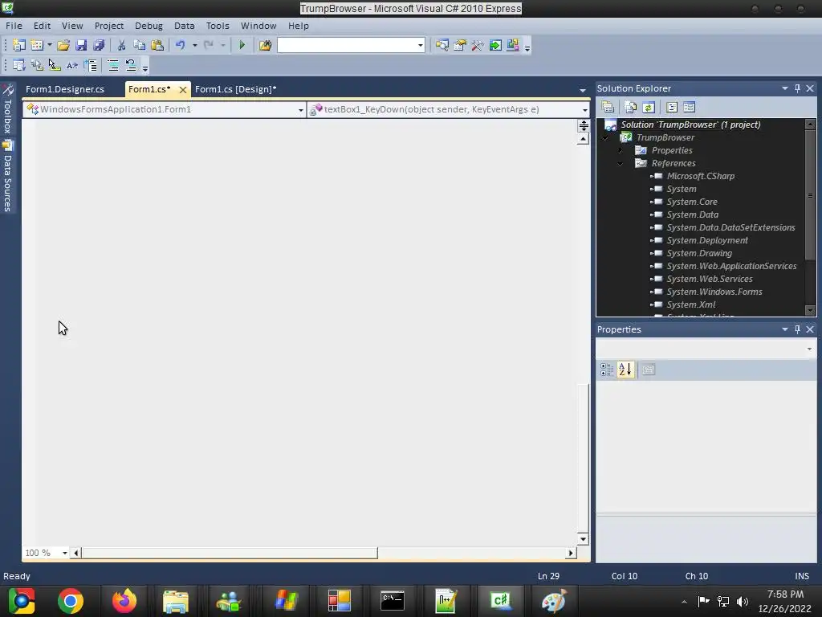Open the standard toolbar overflow options arrow
This screenshot has height=617, width=822.
tap(527, 47)
